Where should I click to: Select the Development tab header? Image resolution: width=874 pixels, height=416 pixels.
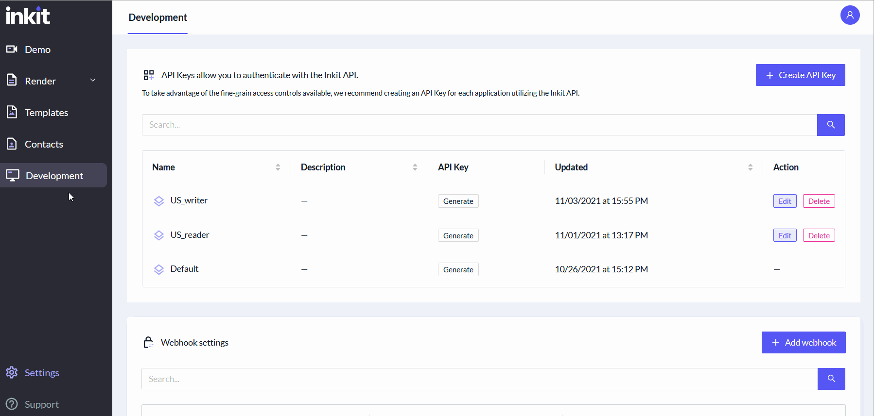157,17
